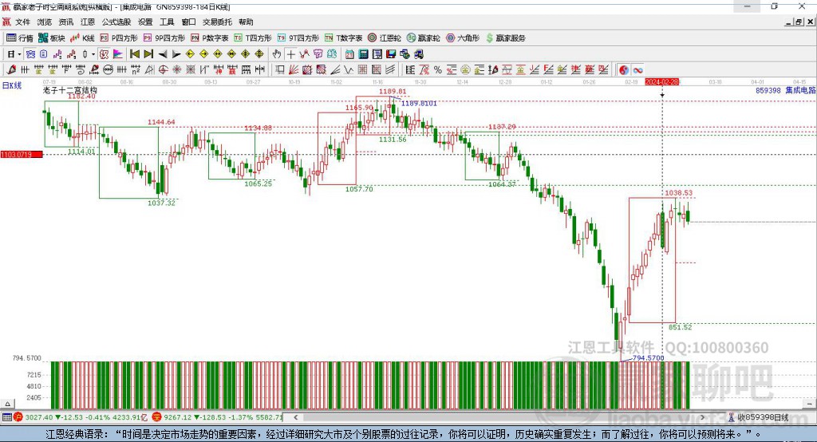Open the 公式选股 menu
Image resolution: width=817 pixels, height=442 pixels.
click(116, 22)
